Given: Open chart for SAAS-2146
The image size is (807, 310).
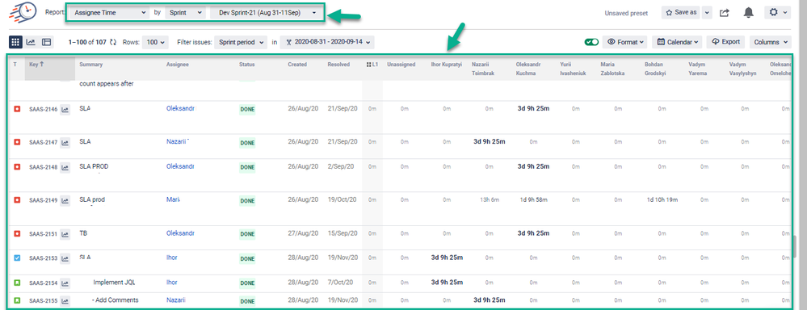Looking at the screenshot, I should click(x=65, y=109).
